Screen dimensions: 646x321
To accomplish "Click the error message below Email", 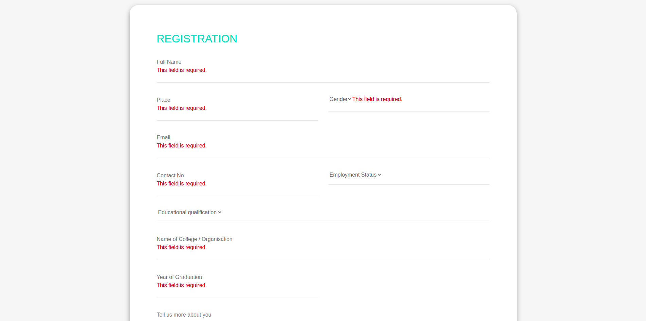I will pyautogui.click(x=182, y=146).
